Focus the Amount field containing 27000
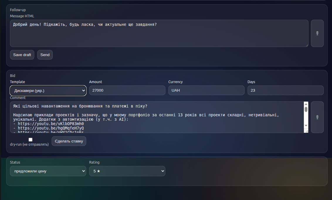This screenshot has height=200, width=332. click(127, 90)
